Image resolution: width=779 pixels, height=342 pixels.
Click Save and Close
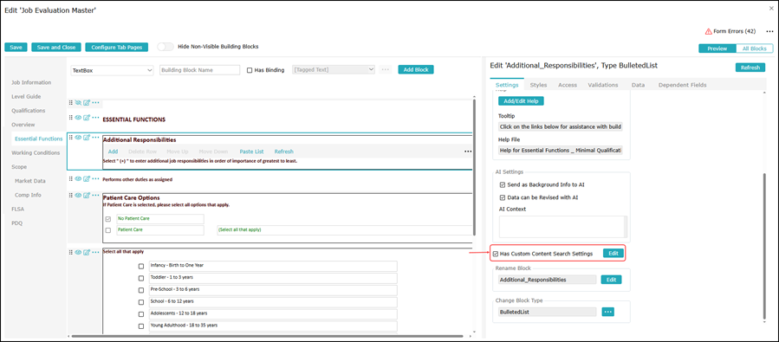tap(56, 47)
